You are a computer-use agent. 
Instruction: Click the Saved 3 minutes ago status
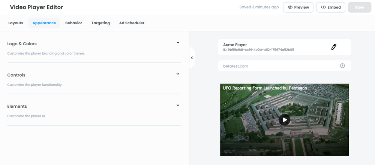tap(259, 7)
